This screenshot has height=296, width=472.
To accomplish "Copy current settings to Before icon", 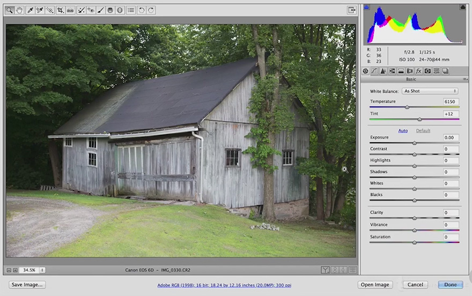I will coord(343,270).
